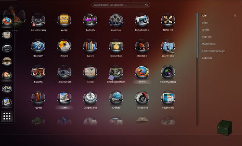
Task: Toggle the show applications grid button in dock
Action: (x=7, y=116)
